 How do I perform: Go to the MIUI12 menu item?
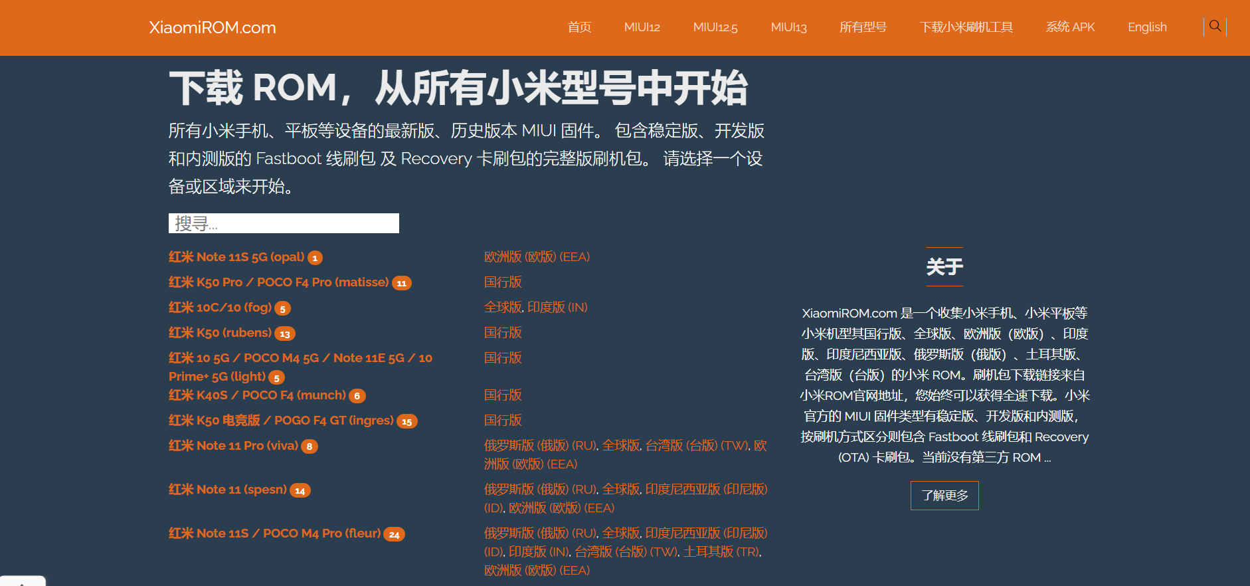642,27
